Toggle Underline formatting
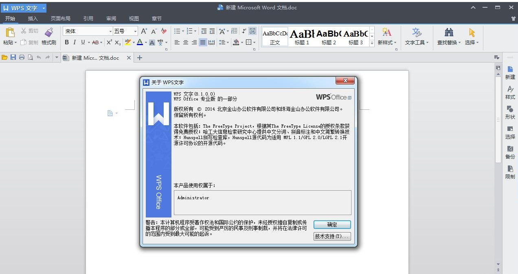This screenshot has width=518, height=274. tap(83, 42)
